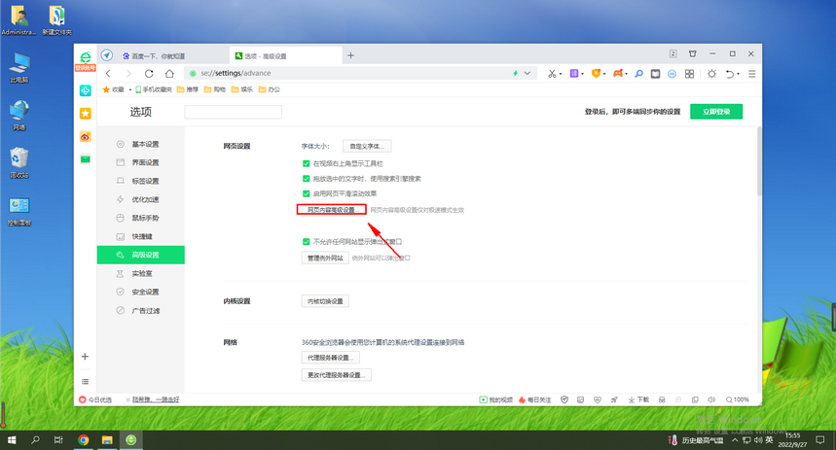Click the 管理例外网站 button
Viewport: 836px width, 450px height.
coord(325,258)
